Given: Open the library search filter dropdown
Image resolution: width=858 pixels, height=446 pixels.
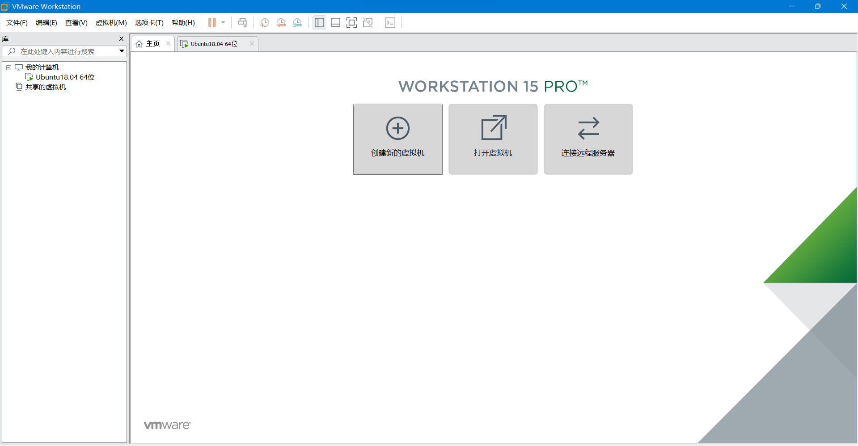Looking at the screenshot, I should click(122, 51).
